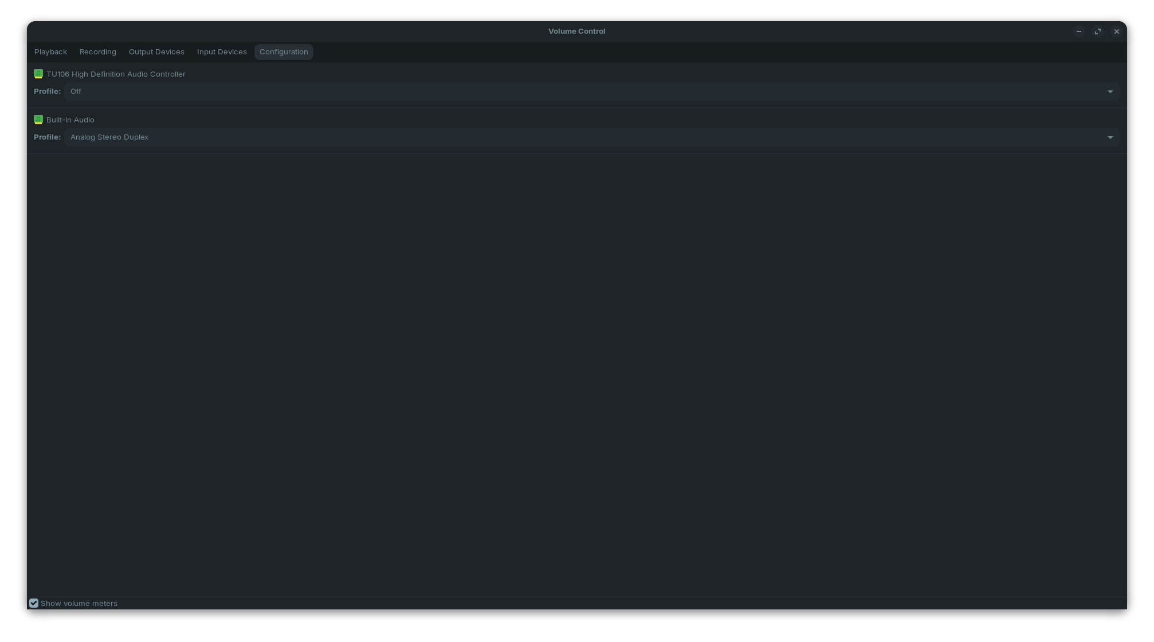Go to the Output Devices tab
The width and height of the screenshot is (1154, 642).
coord(156,52)
